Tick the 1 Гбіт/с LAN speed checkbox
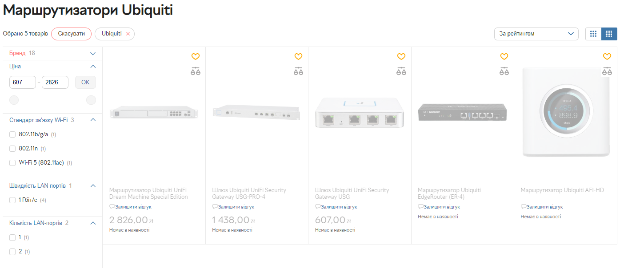Viewport: 620px width, 268px height. tap(12, 200)
